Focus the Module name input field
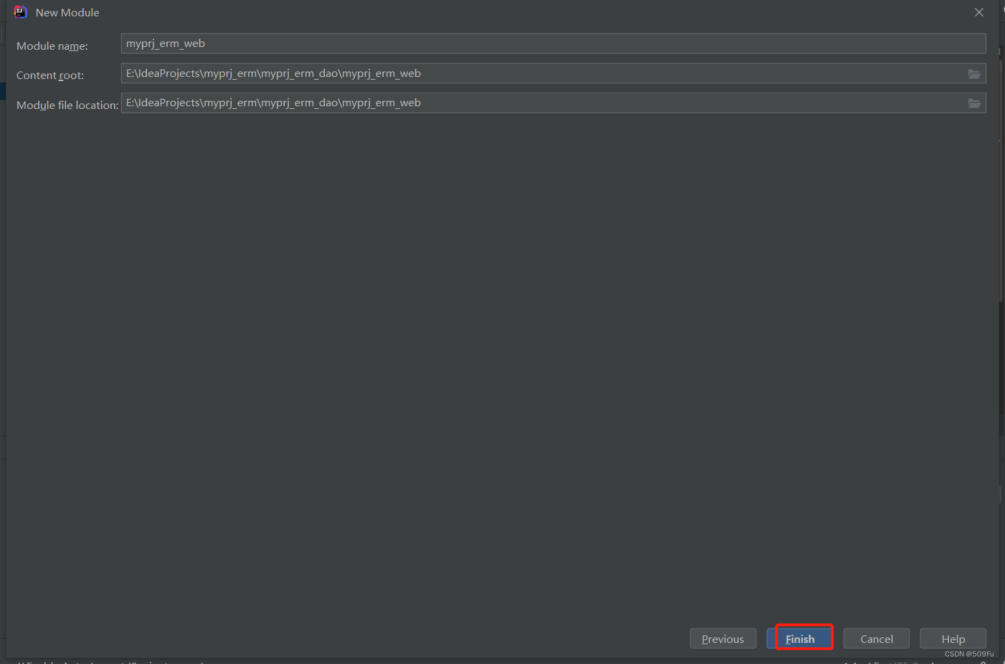Image resolution: width=1005 pixels, height=664 pixels. pyautogui.click(x=553, y=44)
